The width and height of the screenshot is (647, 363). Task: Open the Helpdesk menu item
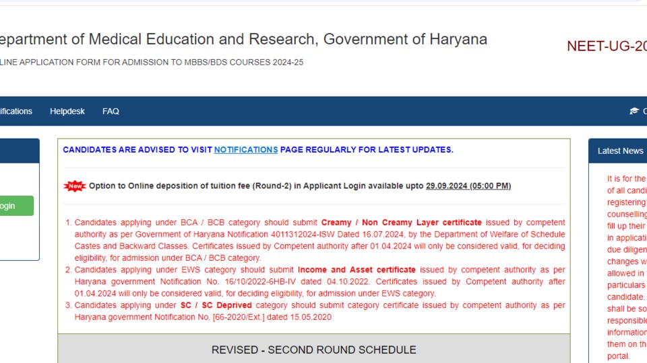coord(67,111)
